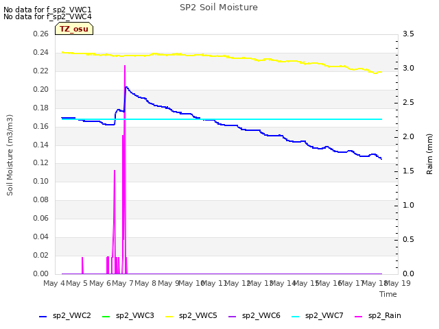Click the May 4 x-axis tick label
The width and height of the screenshot is (439, 329).
[x=54, y=283]
